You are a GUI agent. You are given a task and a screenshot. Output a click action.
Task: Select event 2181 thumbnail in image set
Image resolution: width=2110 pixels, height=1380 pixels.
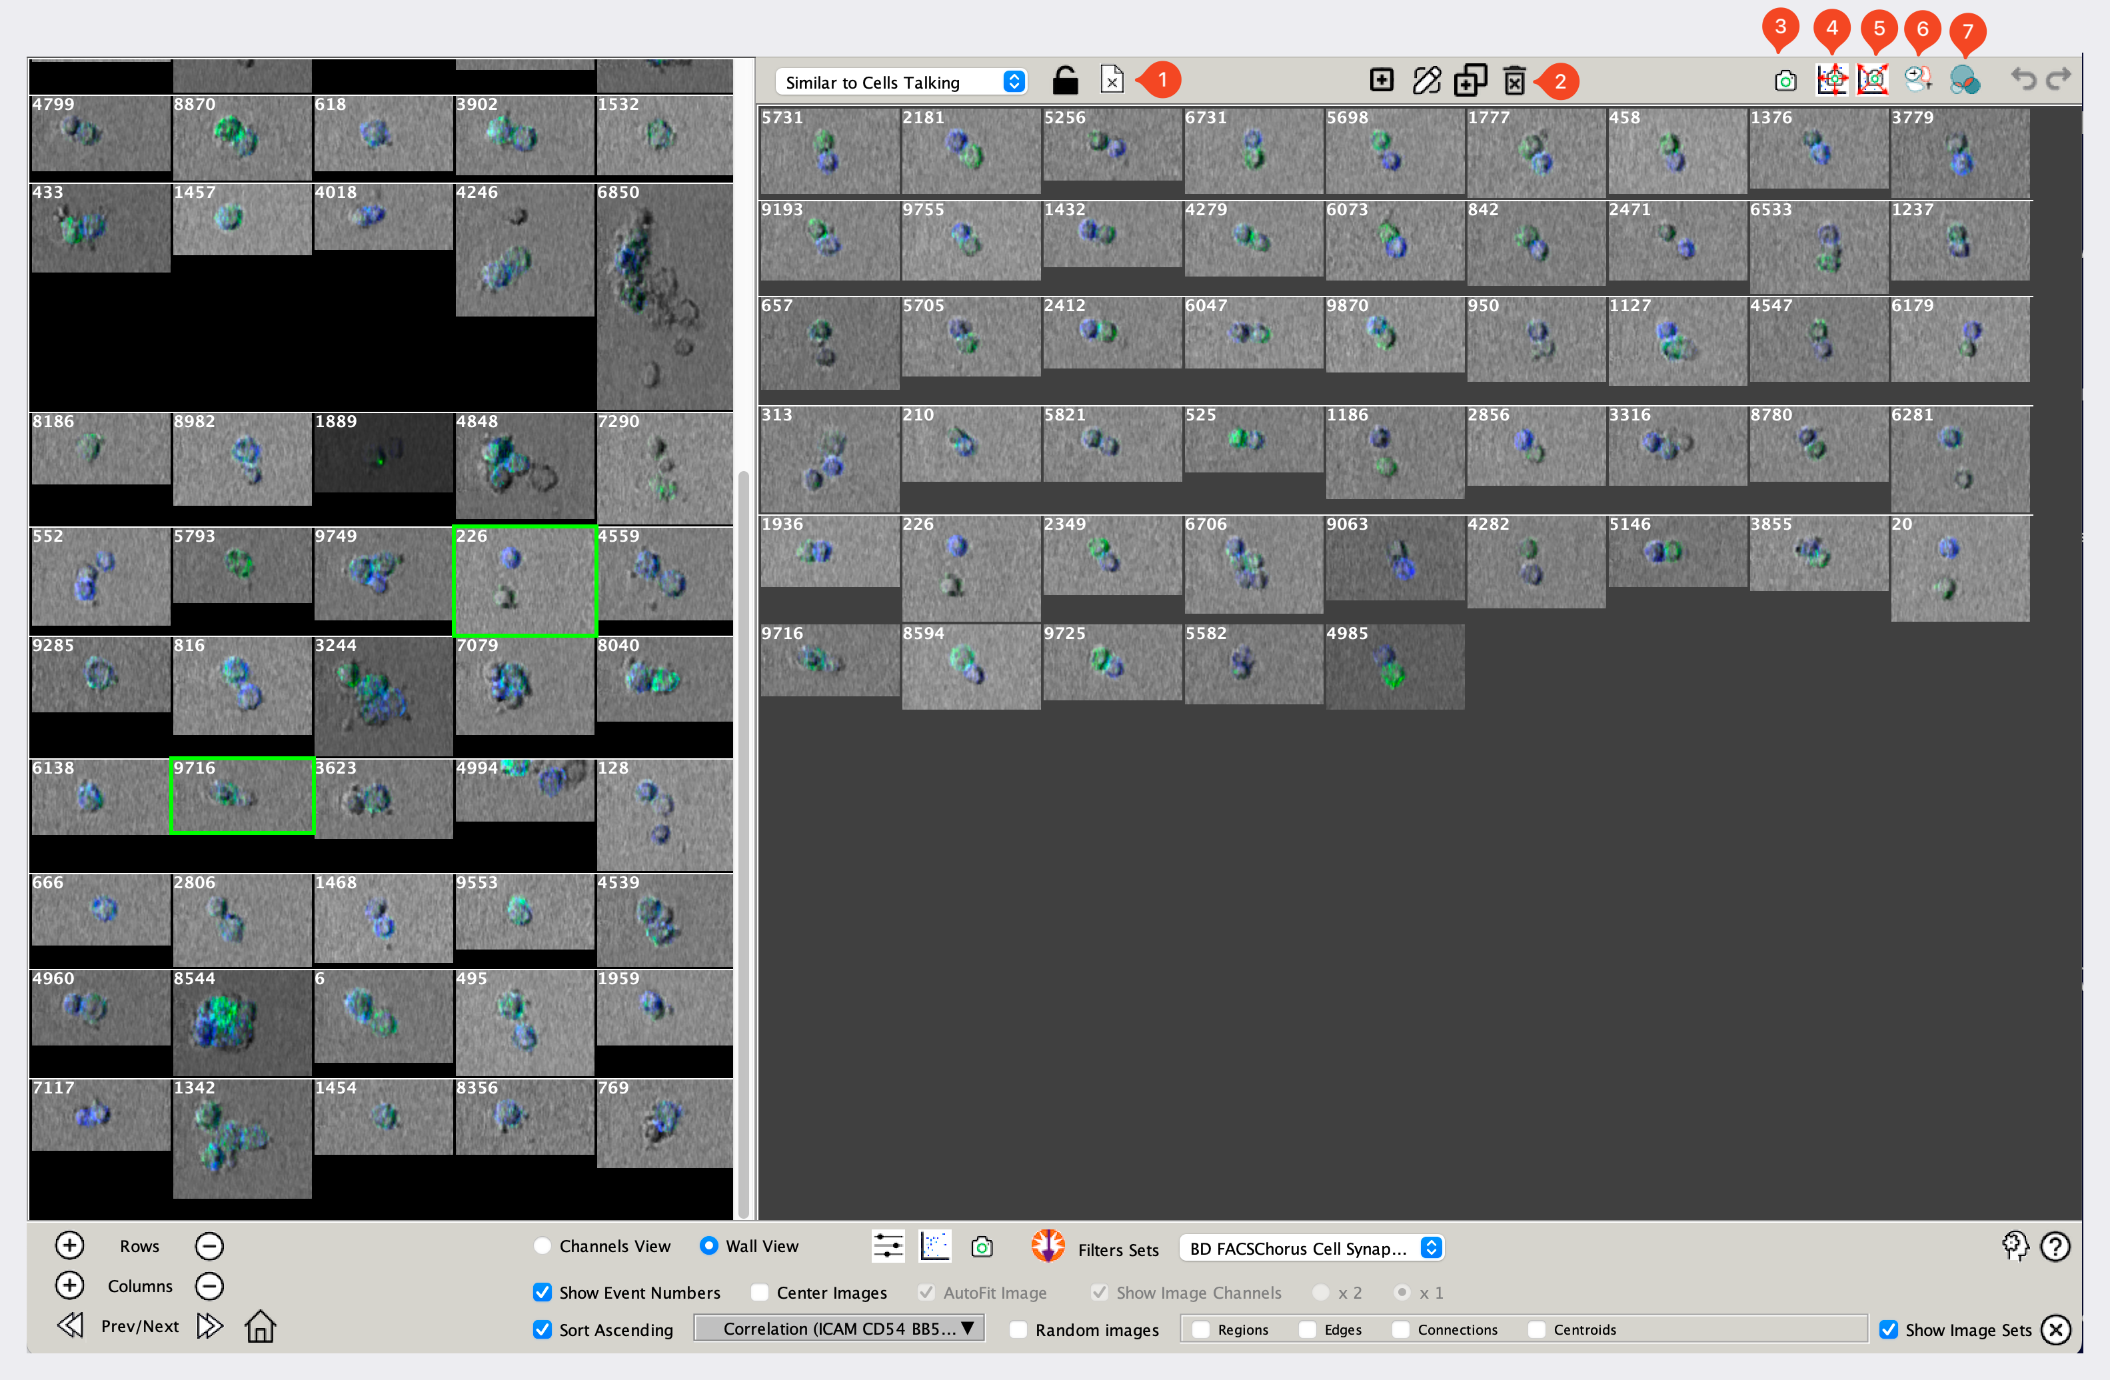pos(971,151)
